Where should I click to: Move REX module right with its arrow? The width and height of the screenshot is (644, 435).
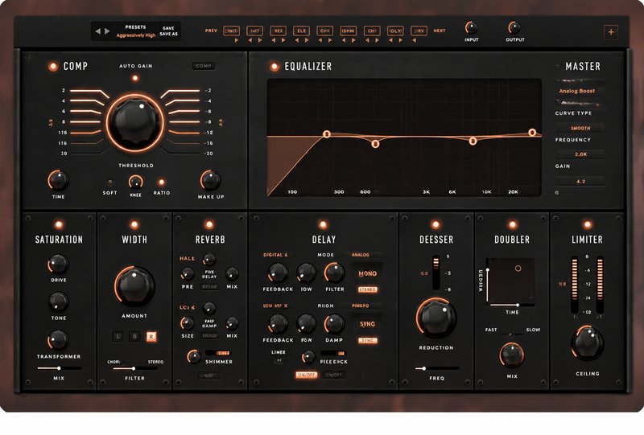(x=283, y=40)
